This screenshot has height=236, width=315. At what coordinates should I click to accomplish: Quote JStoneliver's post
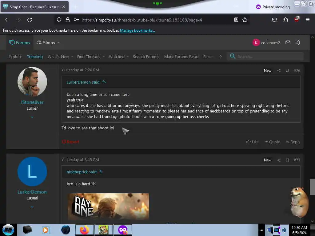[x=273, y=142]
